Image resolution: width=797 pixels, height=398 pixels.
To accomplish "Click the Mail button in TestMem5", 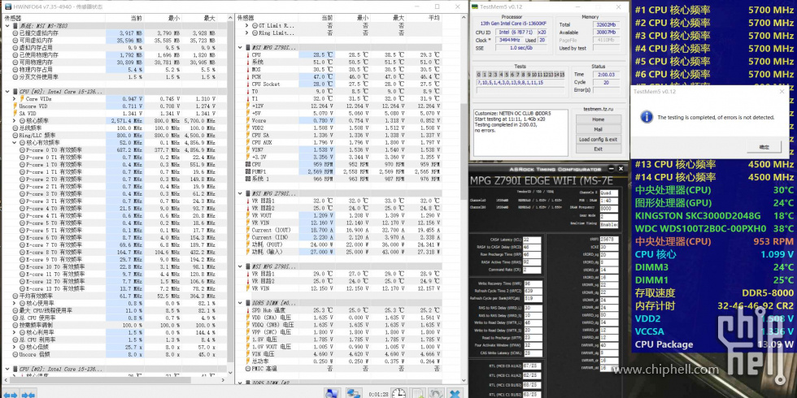I will point(598,129).
